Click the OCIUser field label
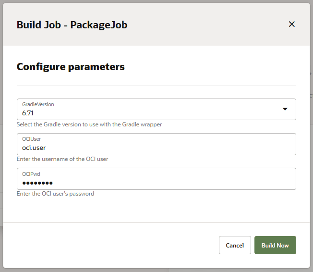This screenshot has width=313, height=272. [x=32, y=139]
